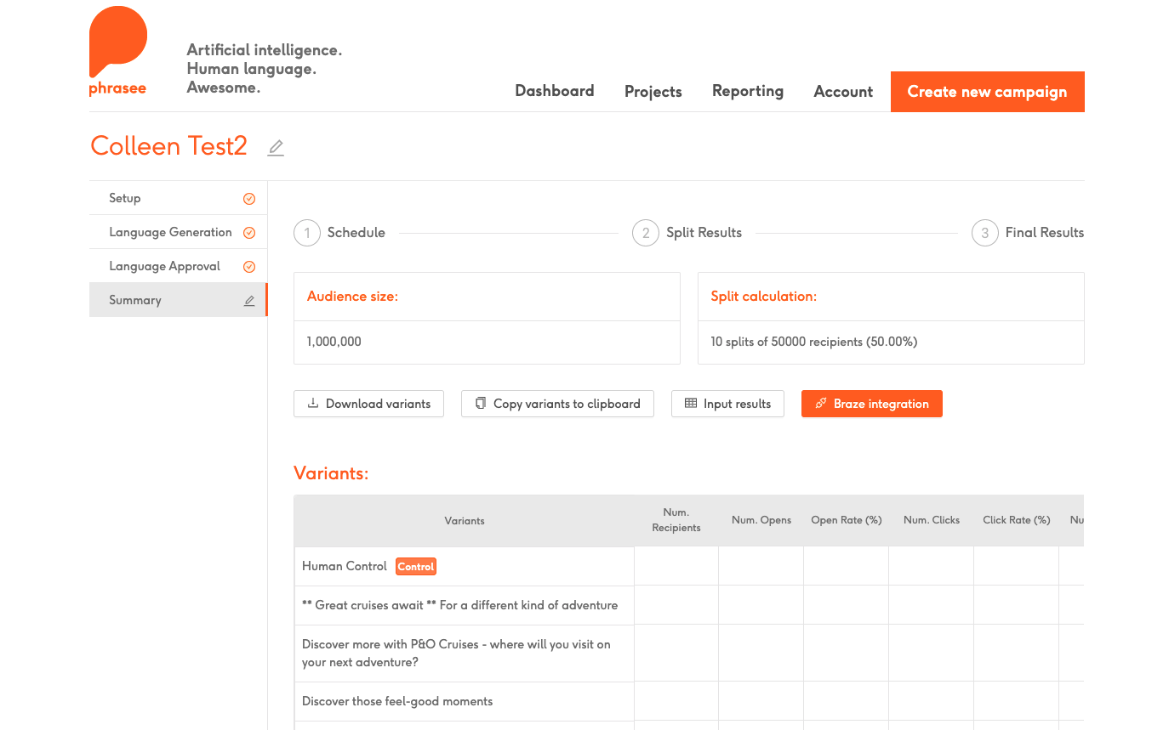
Task: Click the orange Control badge
Action: point(416,567)
